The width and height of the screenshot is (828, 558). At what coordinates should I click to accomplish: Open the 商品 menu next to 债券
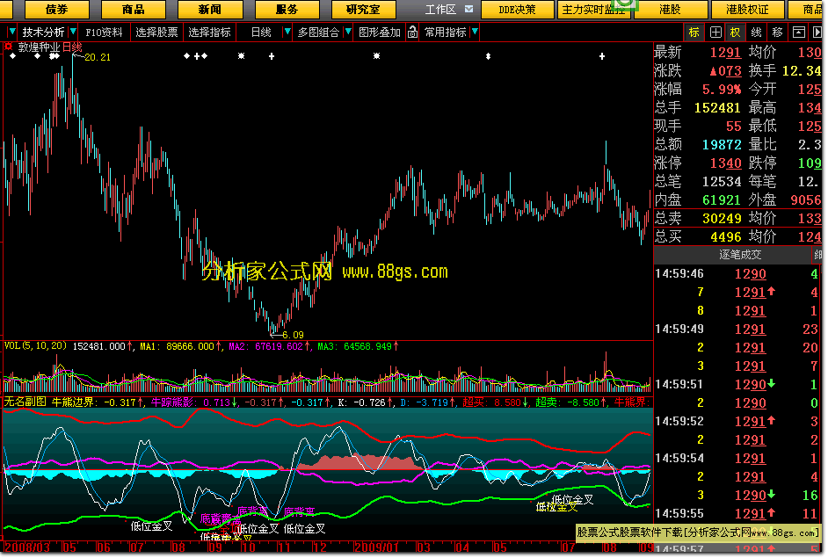[133, 10]
